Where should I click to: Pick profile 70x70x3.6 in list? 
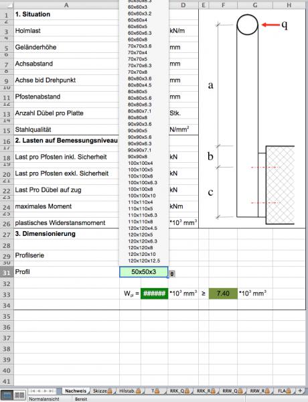tap(140, 46)
